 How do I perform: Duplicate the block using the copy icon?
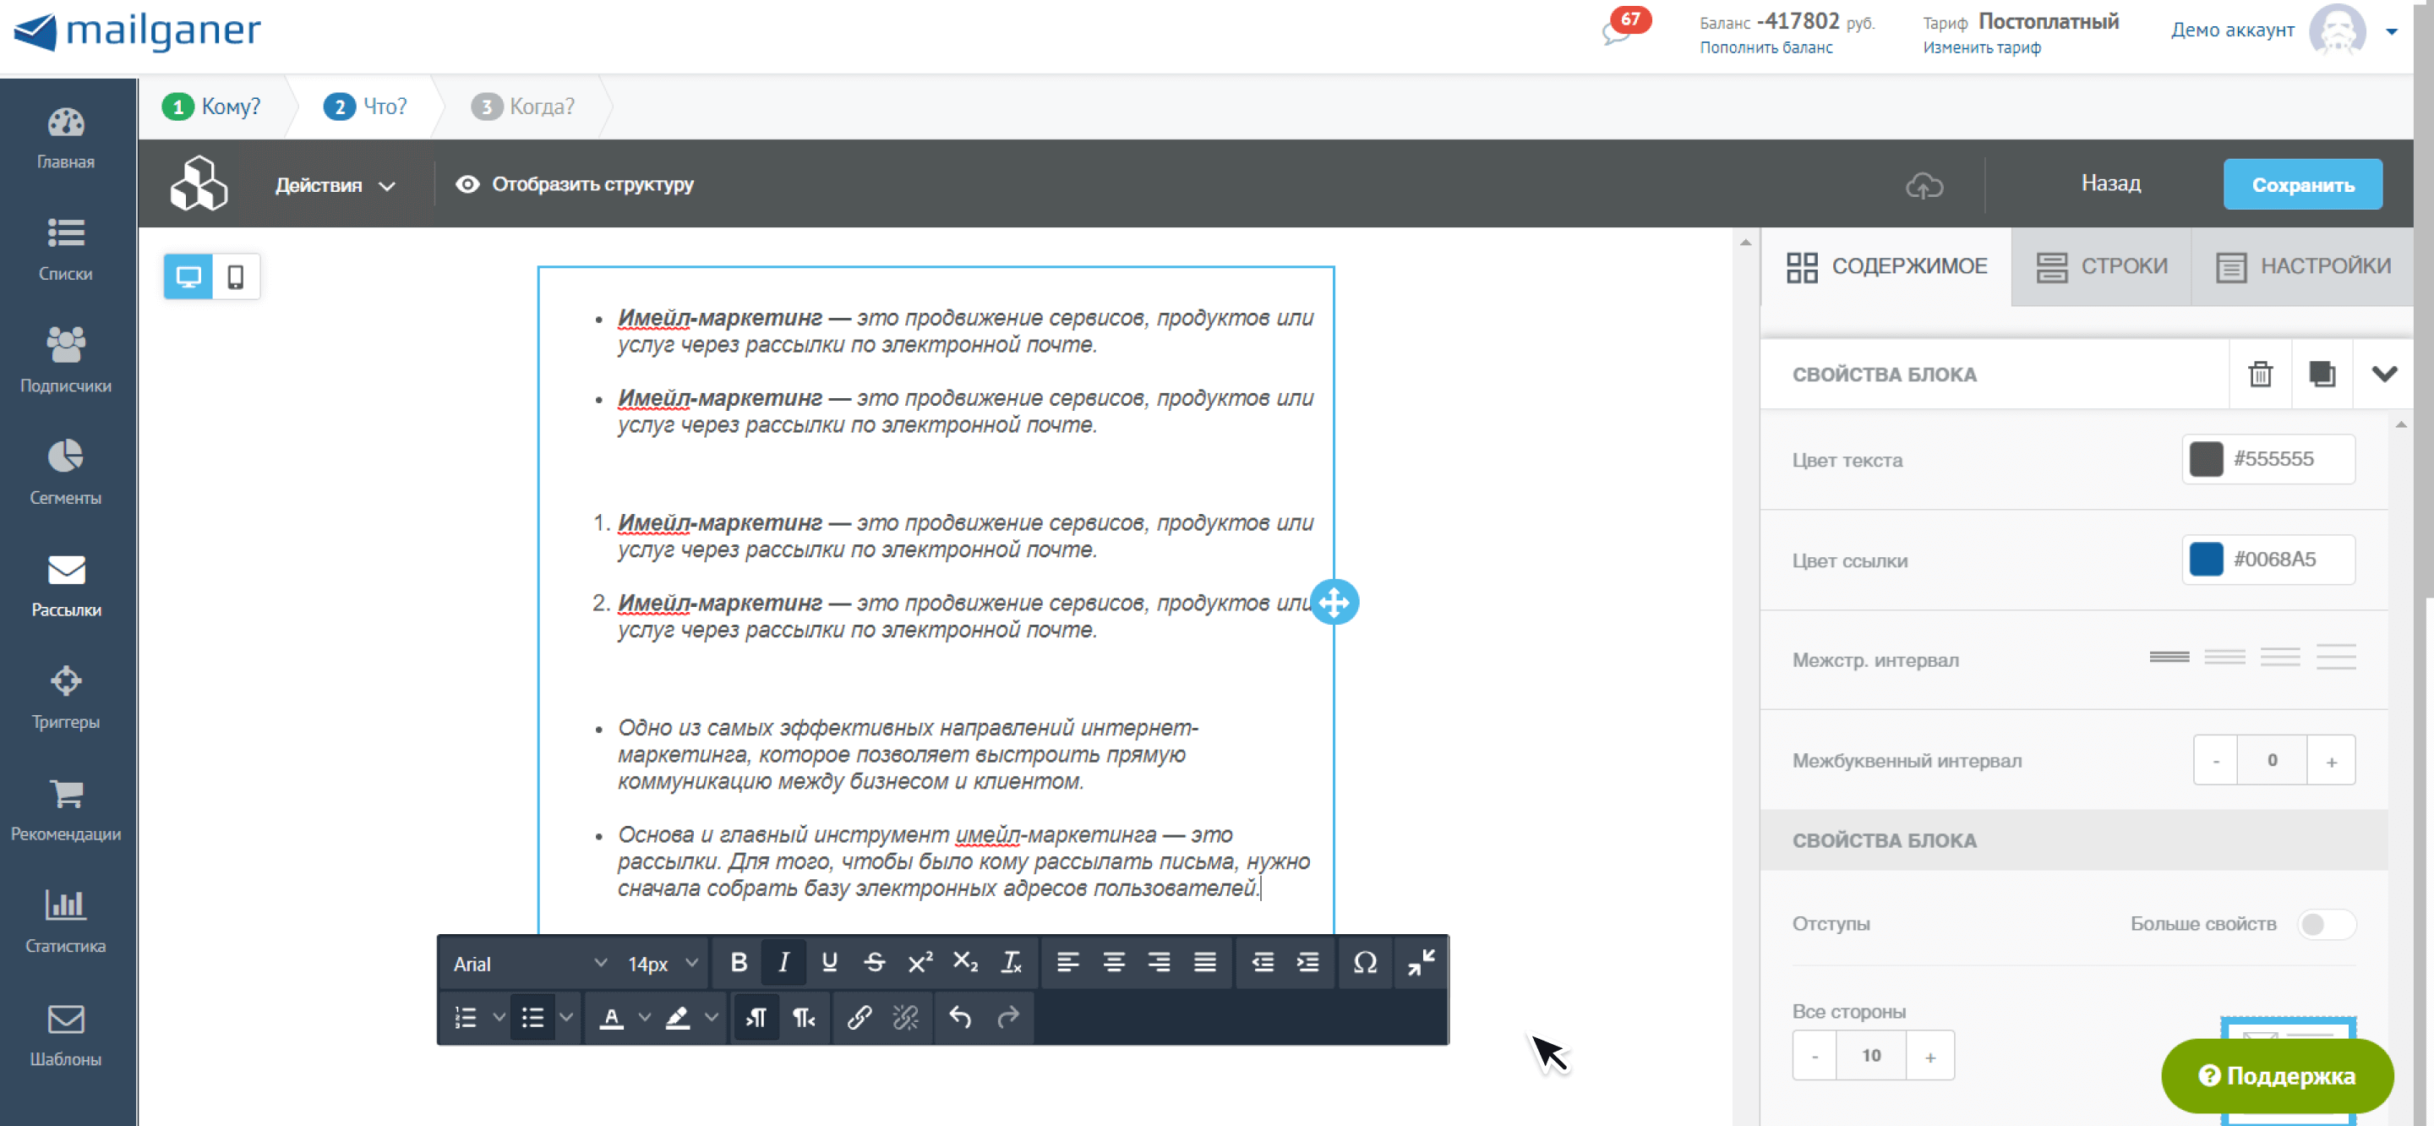pos(2322,374)
